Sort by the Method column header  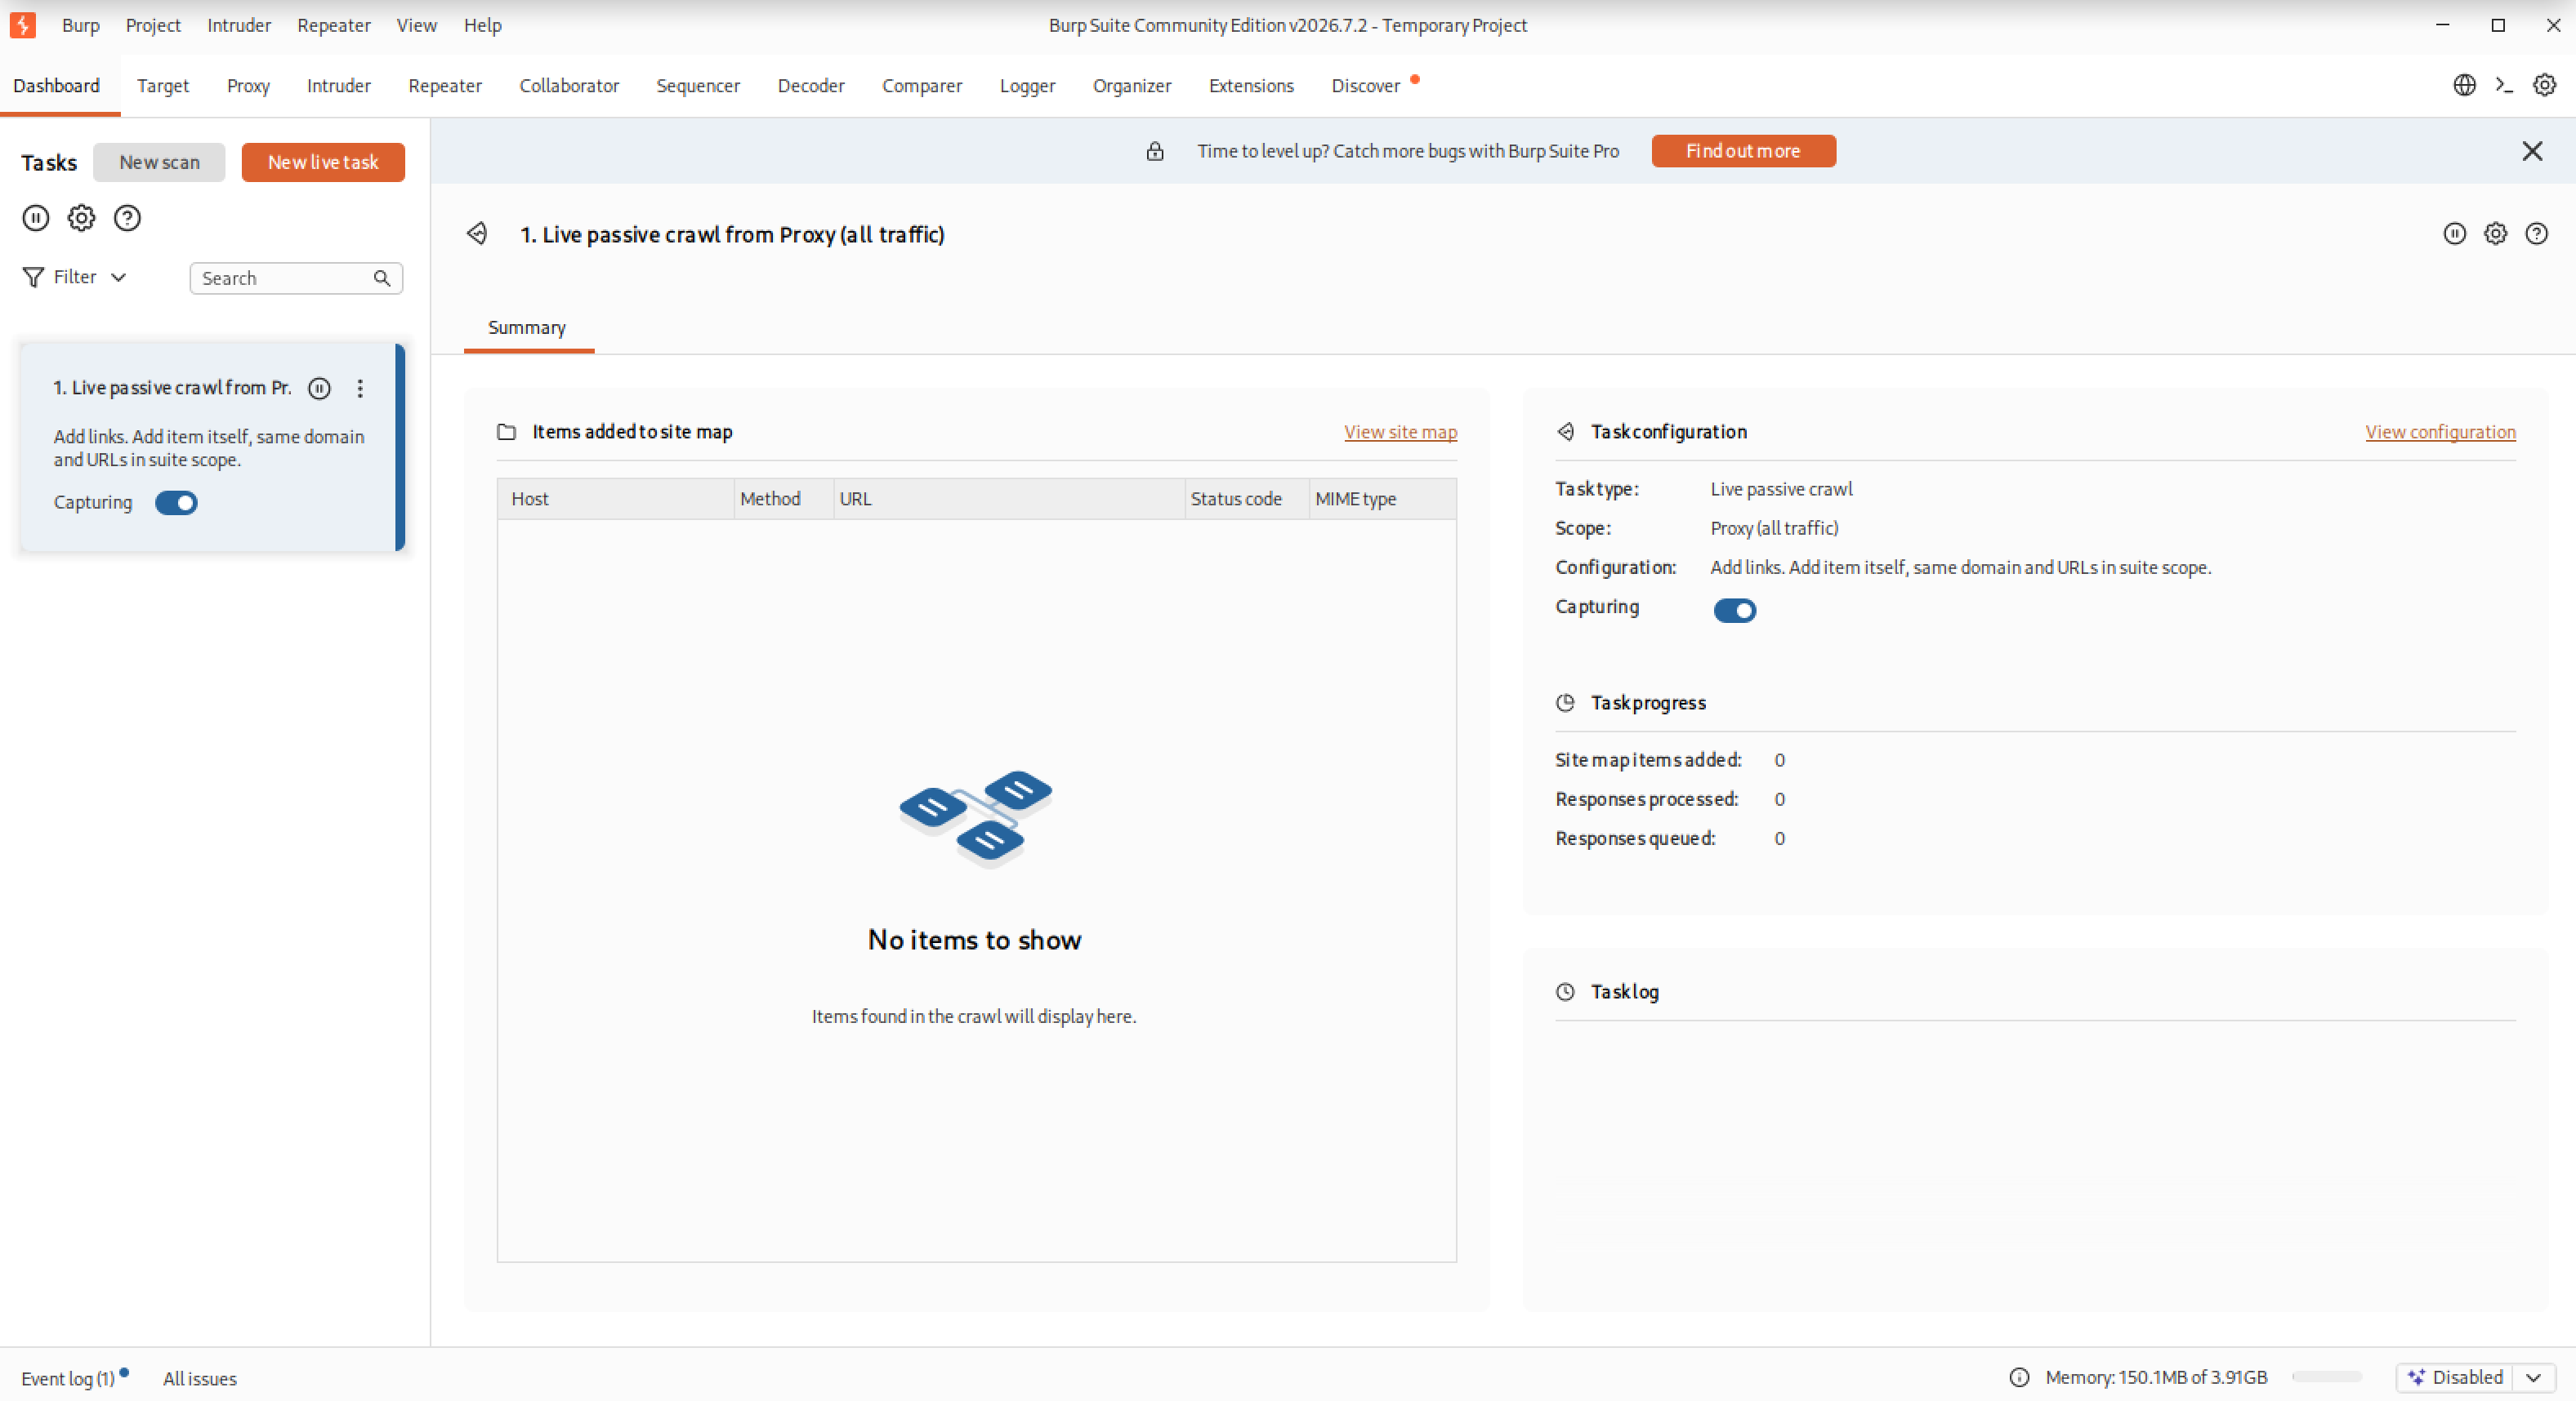784,499
